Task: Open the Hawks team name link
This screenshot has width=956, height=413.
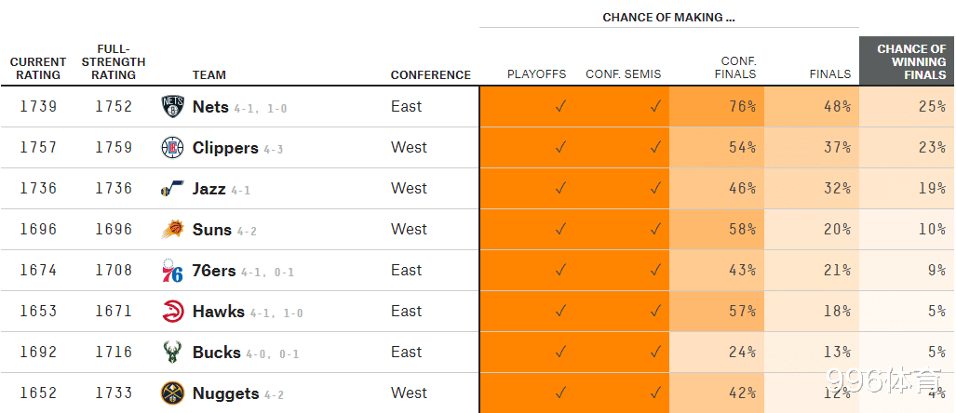Action: 219,312
